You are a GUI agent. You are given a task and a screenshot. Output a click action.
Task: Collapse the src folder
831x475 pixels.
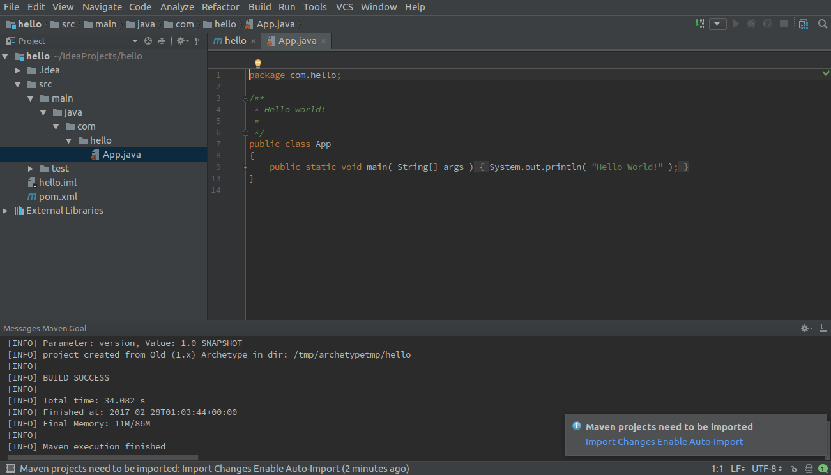click(18, 84)
